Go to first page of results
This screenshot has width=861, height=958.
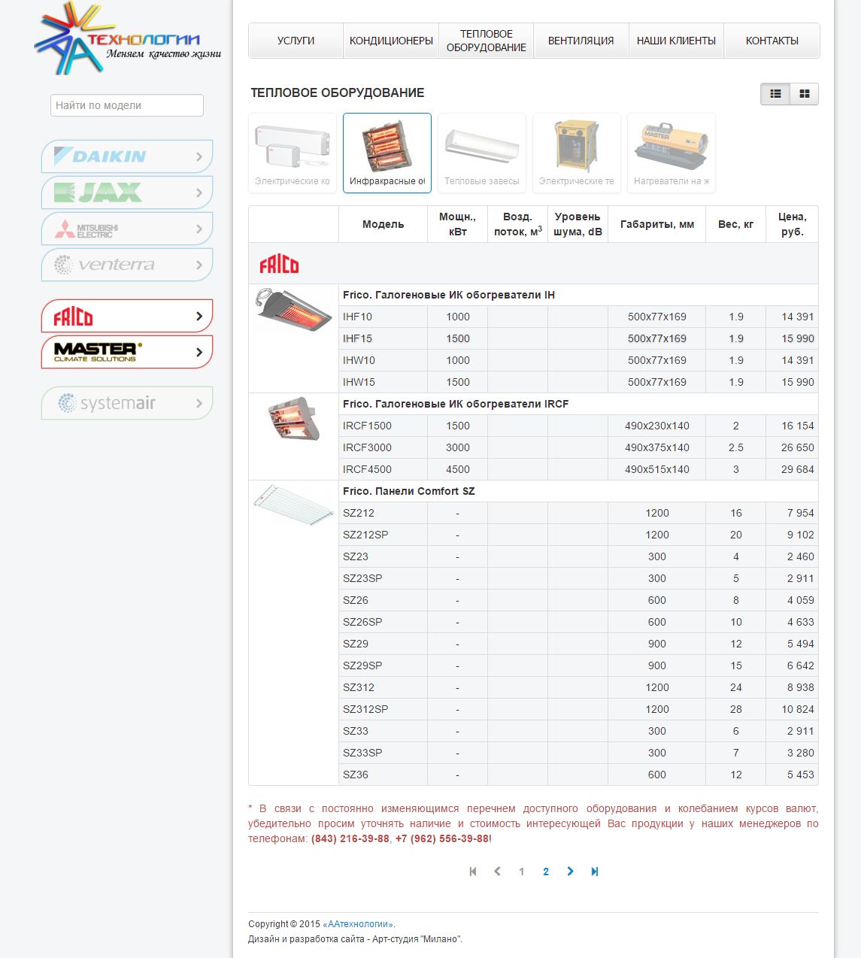(473, 872)
